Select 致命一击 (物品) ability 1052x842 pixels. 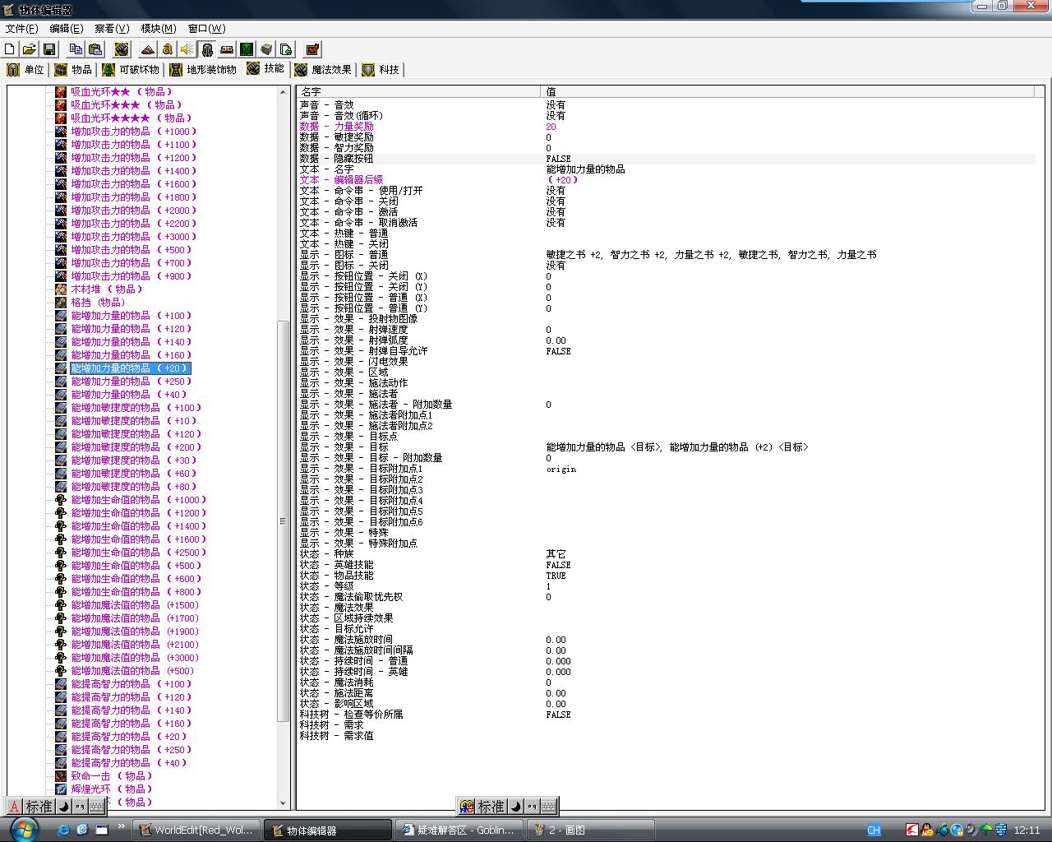tap(112, 776)
